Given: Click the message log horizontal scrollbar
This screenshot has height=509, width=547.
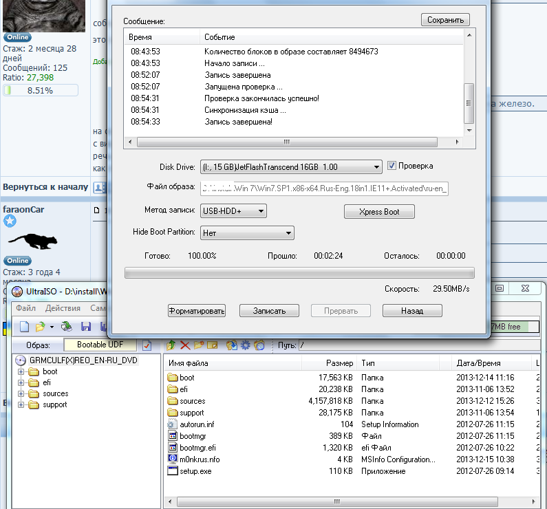Looking at the screenshot, I should pos(287,142).
